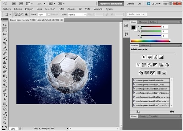Select the Rectangular Marquee tool

pyautogui.click(x=5, y=30)
